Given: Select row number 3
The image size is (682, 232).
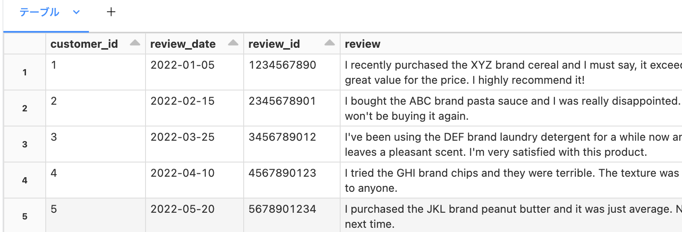Looking at the screenshot, I should [25, 144].
